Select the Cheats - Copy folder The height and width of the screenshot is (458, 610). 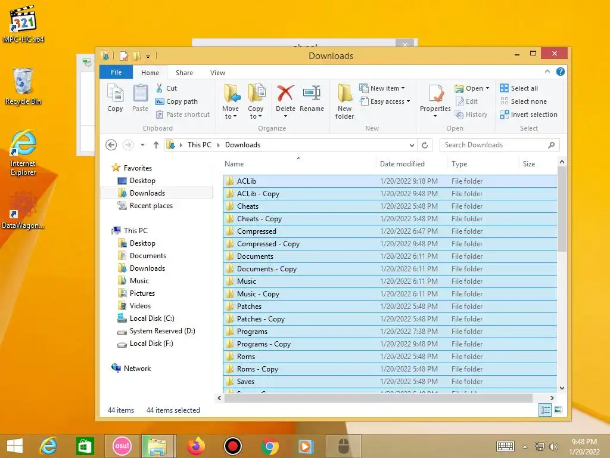(390, 219)
